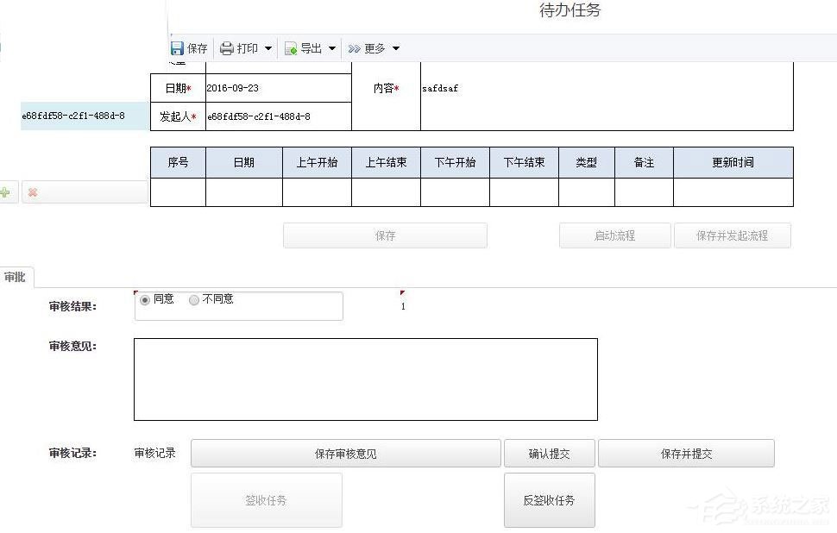Click the 保存并提交 button

(x=687, y=454)
